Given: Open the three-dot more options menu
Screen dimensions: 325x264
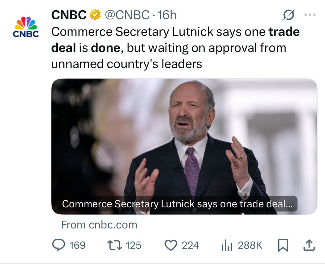Looking at the screenshot, I should click(x=310, y=15).
